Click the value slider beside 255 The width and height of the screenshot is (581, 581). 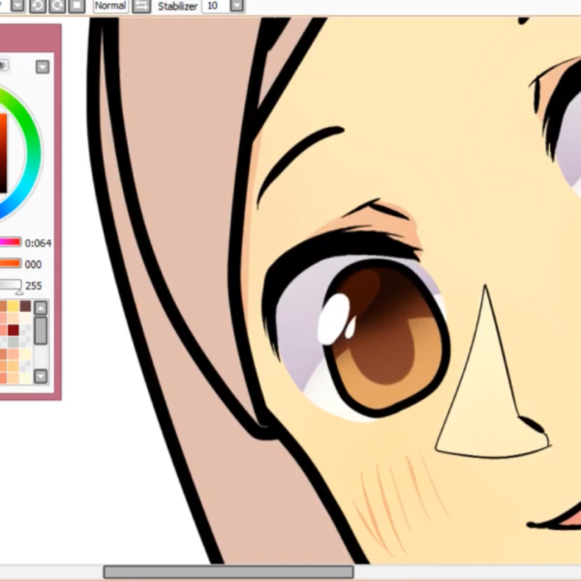pyautogui.click(x=11, y=285)
